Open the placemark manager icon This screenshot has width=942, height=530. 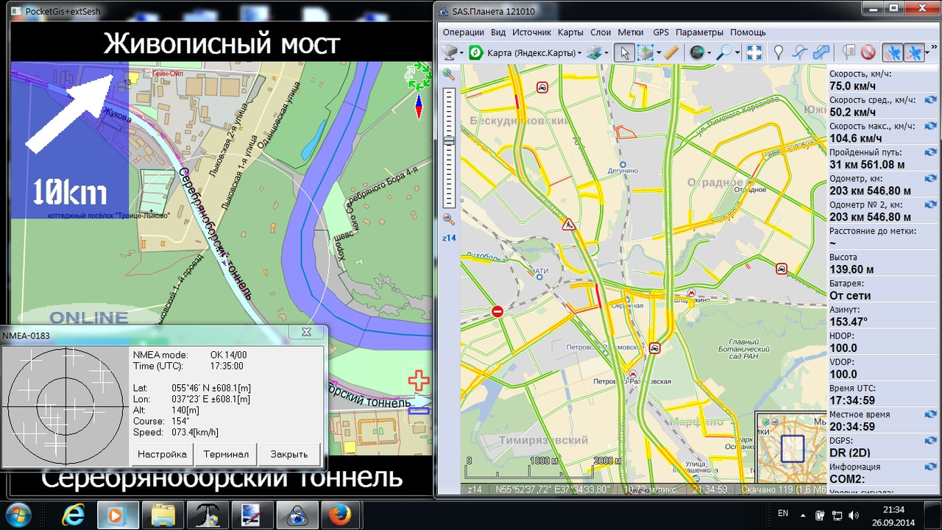[849, 53]
